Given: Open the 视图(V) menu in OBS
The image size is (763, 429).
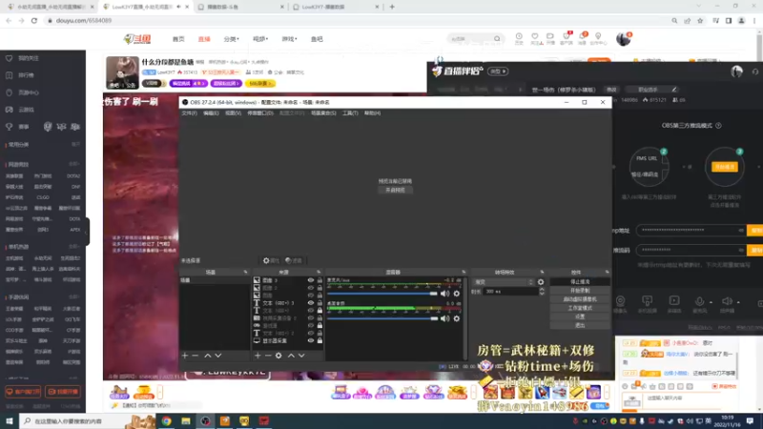Looking at the screenshot, I should [233, 113].
